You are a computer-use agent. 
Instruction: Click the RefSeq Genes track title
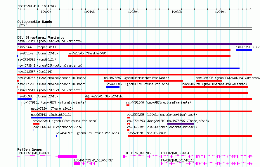(x=30, y=149)
